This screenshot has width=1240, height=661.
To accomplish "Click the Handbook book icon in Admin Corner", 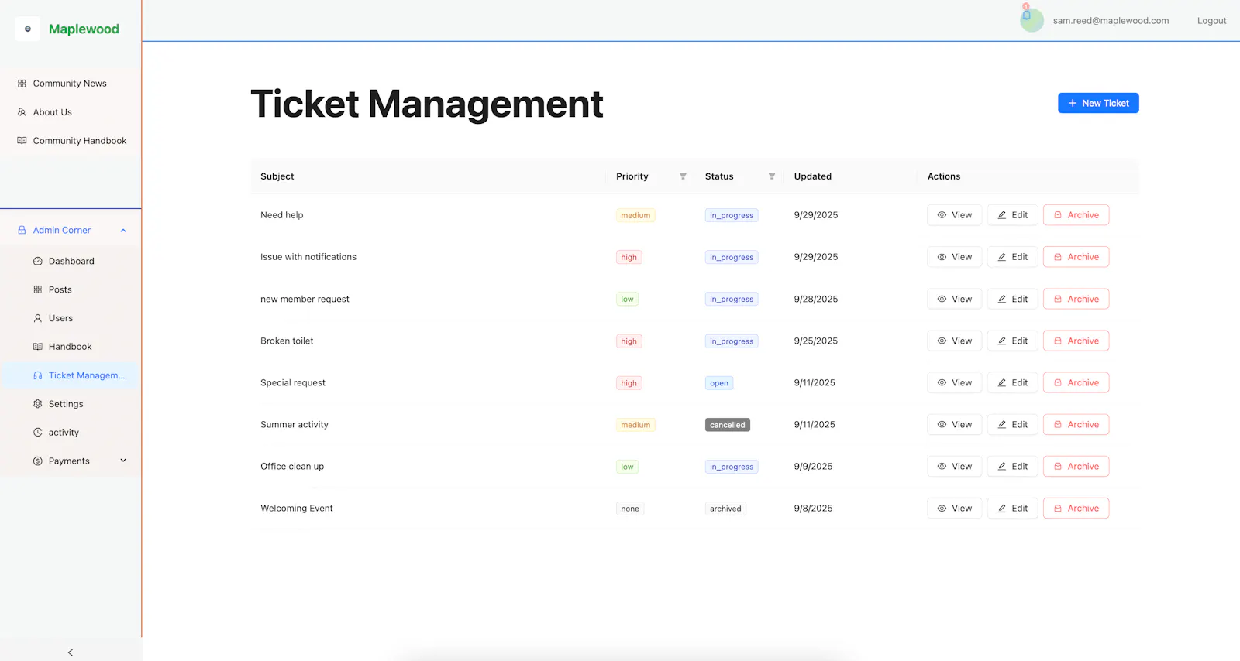I will point(37,348).
